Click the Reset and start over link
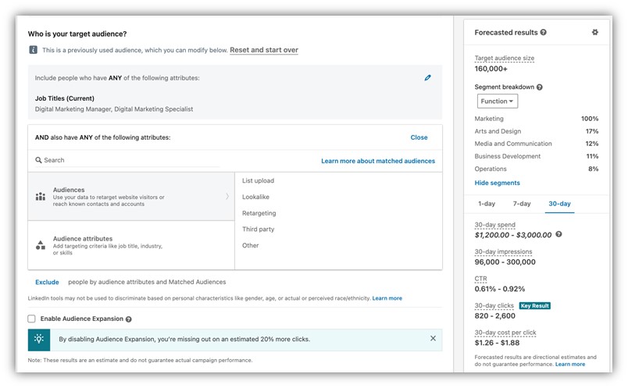The height and width of the screenshot is (388, 628). tap(264, 50)
